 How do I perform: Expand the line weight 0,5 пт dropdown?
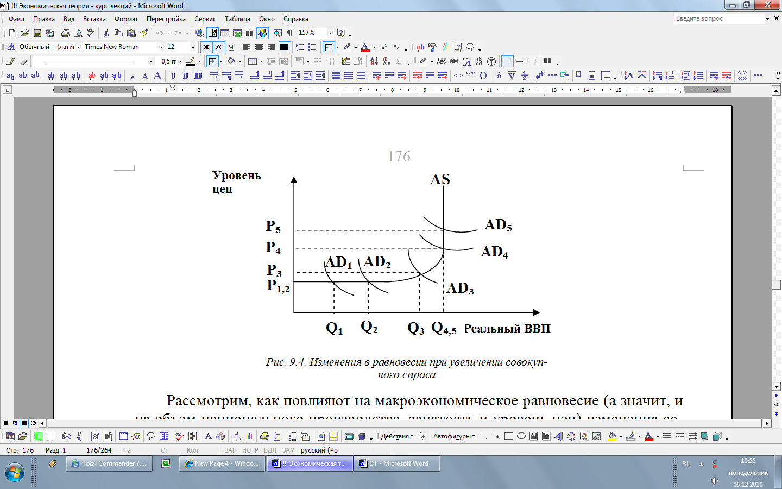(x=180, y=61)
